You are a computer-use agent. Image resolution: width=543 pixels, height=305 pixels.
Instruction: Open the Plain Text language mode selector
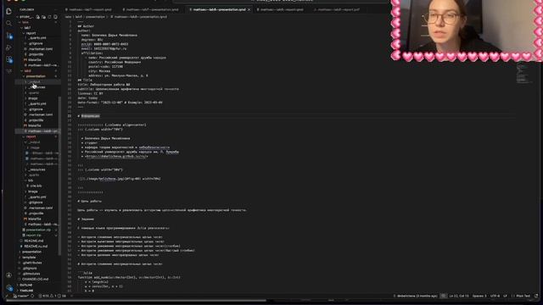point(523,296)
